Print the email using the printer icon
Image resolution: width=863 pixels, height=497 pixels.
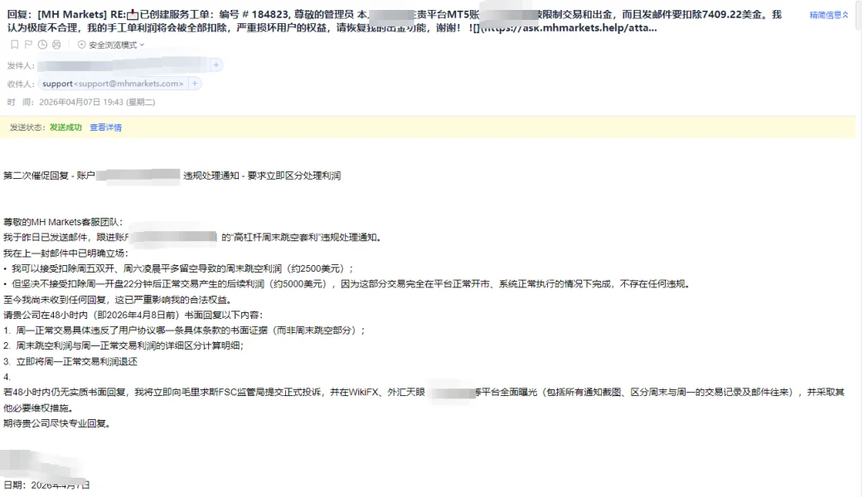pos(56,45)
